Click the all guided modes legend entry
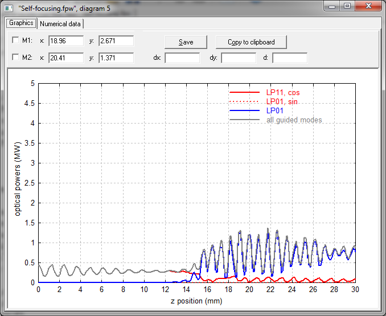386x316 pixels. click(294, 120)
